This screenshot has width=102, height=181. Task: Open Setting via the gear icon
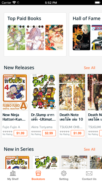coord(64,173)
